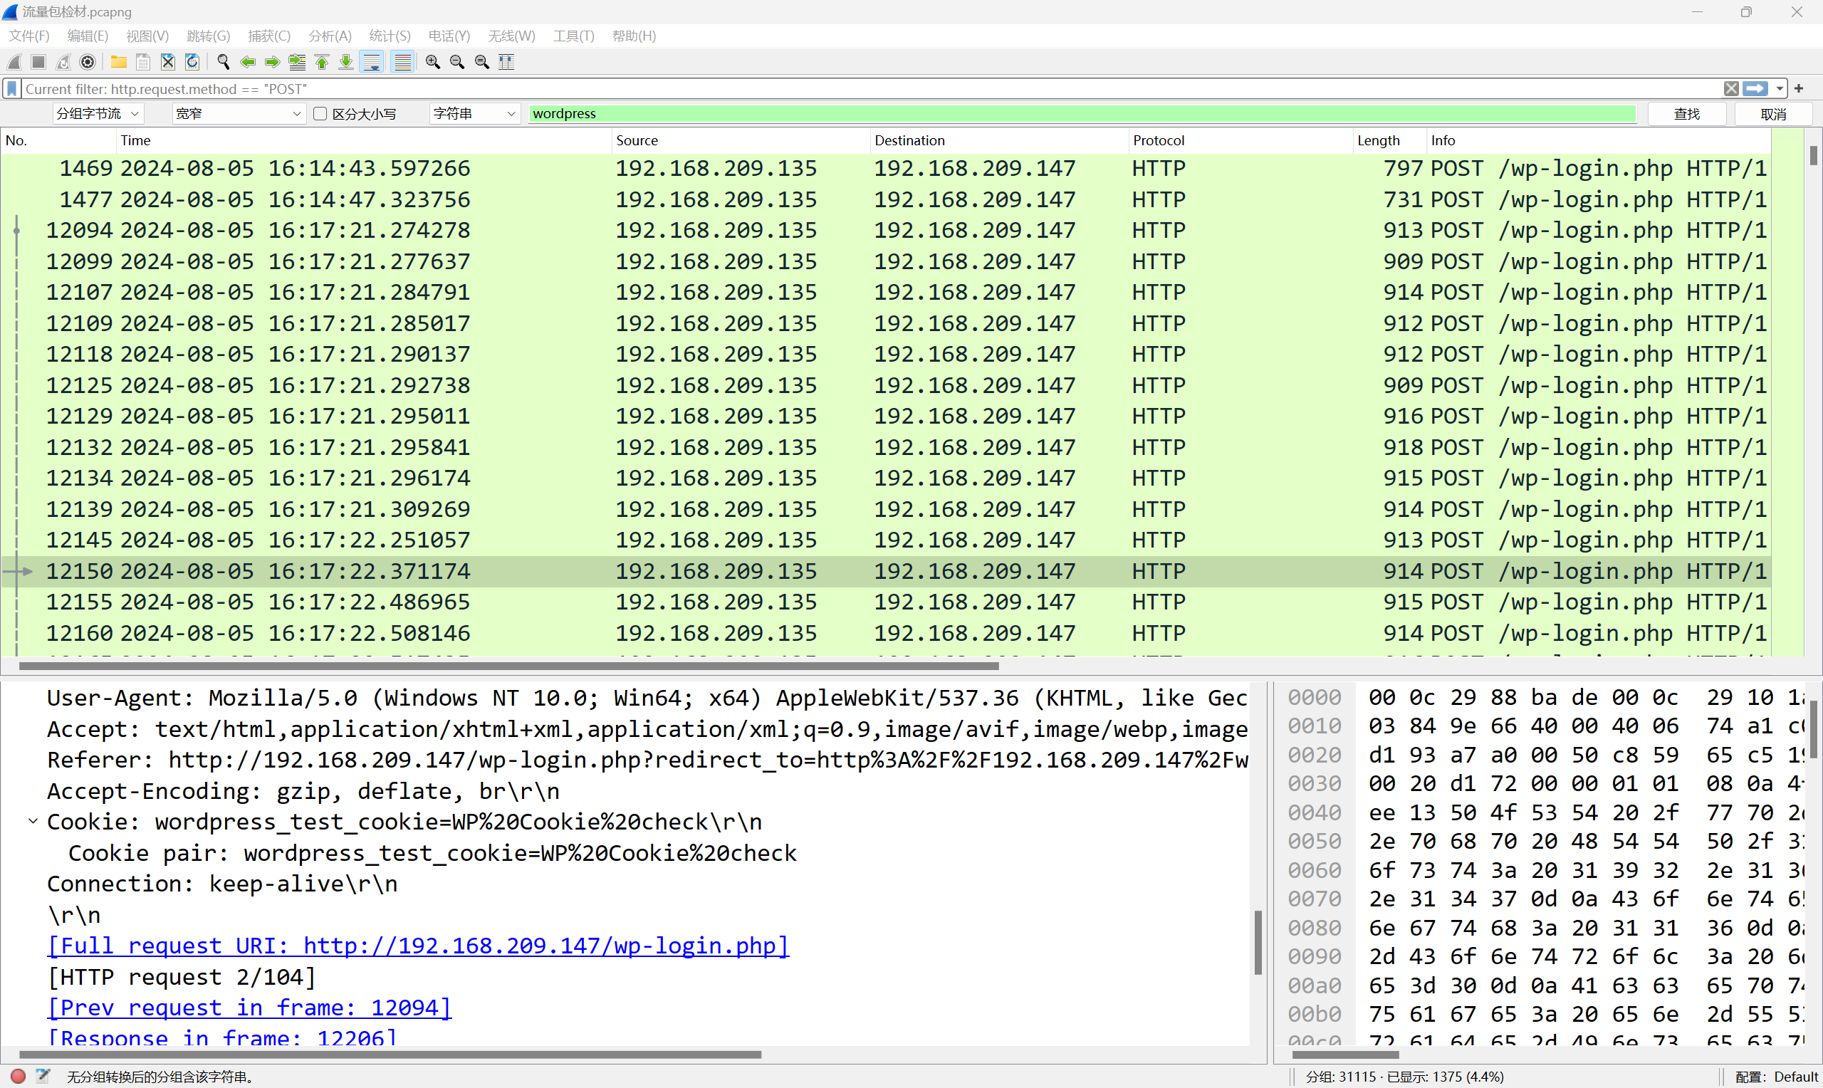Click the packet list vertical scrollbar thumb
The width and height of the screenshot is (1823, 1088).
click(1813, 155)
